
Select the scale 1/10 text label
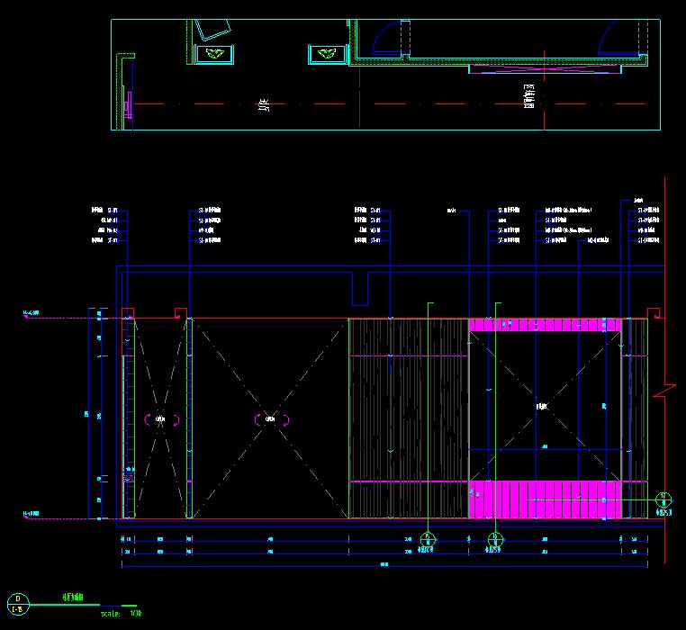coord(122,614)
